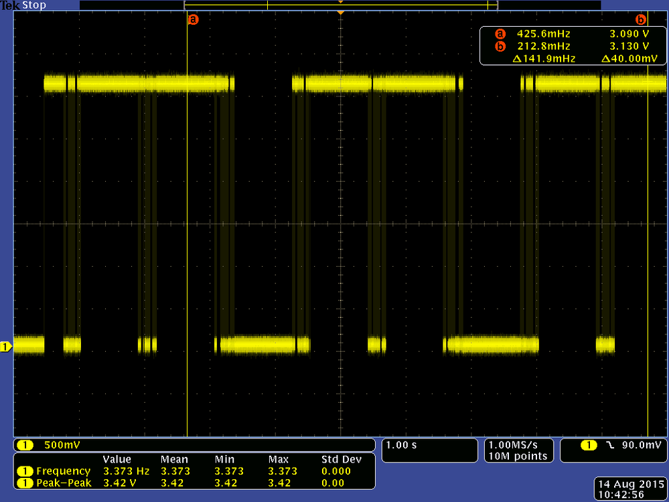Click the Tek Stop acquisition status

coord(23,5)
